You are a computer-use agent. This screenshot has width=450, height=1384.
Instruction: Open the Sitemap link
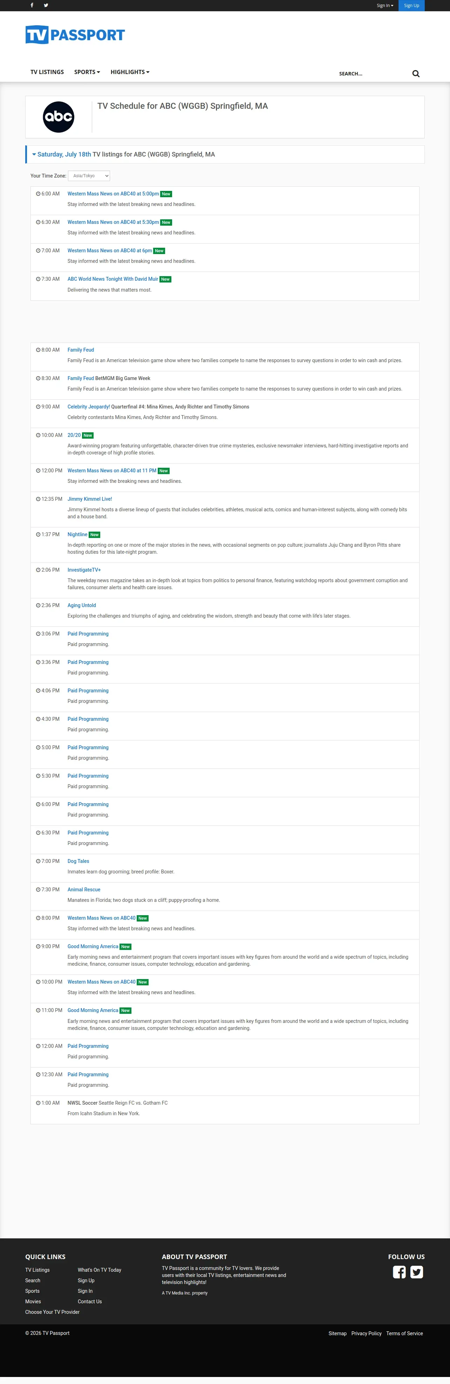tap(337, 1333)
